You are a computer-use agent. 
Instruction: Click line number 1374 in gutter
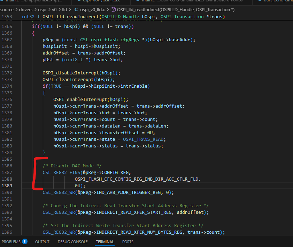(x=7, y=86)
